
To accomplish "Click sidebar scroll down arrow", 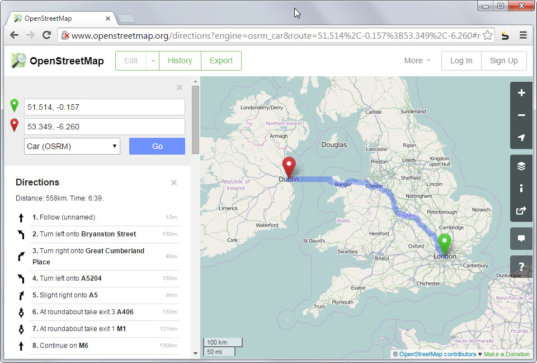I will click(195, 353).
